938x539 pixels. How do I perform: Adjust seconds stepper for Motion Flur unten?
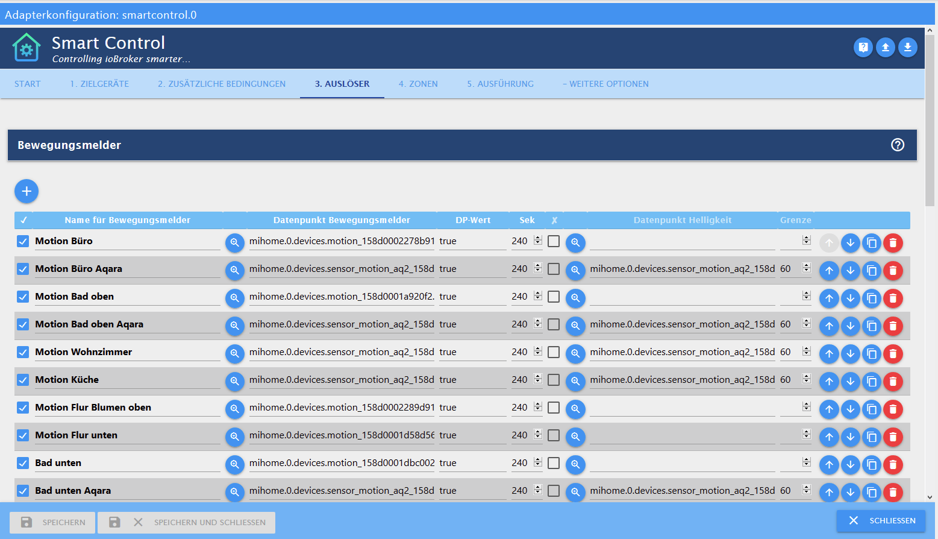(x=538, y=435)
